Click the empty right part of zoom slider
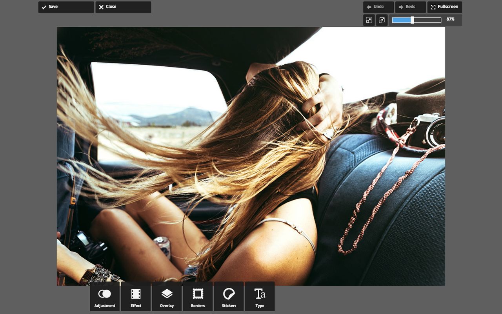The image size is (502, 314). tap(427, 20)
